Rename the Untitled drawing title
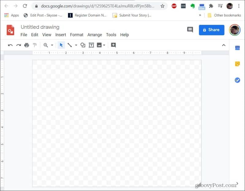This screenshot has width=245, height=191. click(40, 27)
